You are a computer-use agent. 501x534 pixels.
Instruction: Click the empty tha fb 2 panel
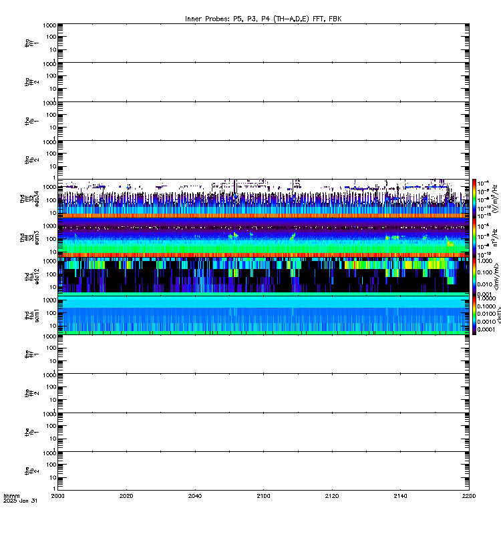click(263, 160)
